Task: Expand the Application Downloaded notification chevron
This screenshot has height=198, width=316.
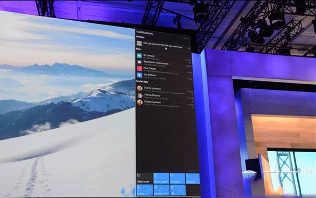Action: 190,63
